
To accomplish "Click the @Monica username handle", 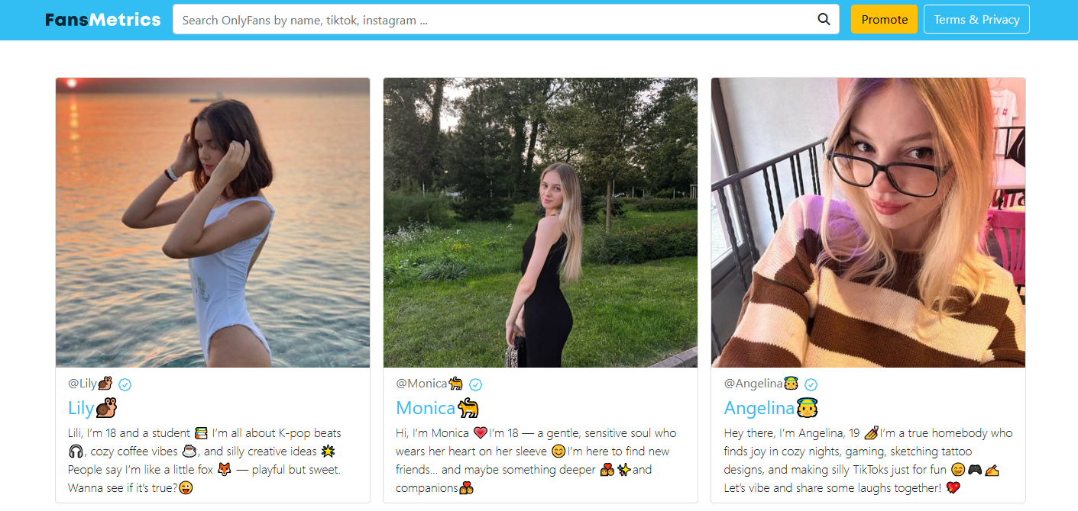I will (421, 384).
